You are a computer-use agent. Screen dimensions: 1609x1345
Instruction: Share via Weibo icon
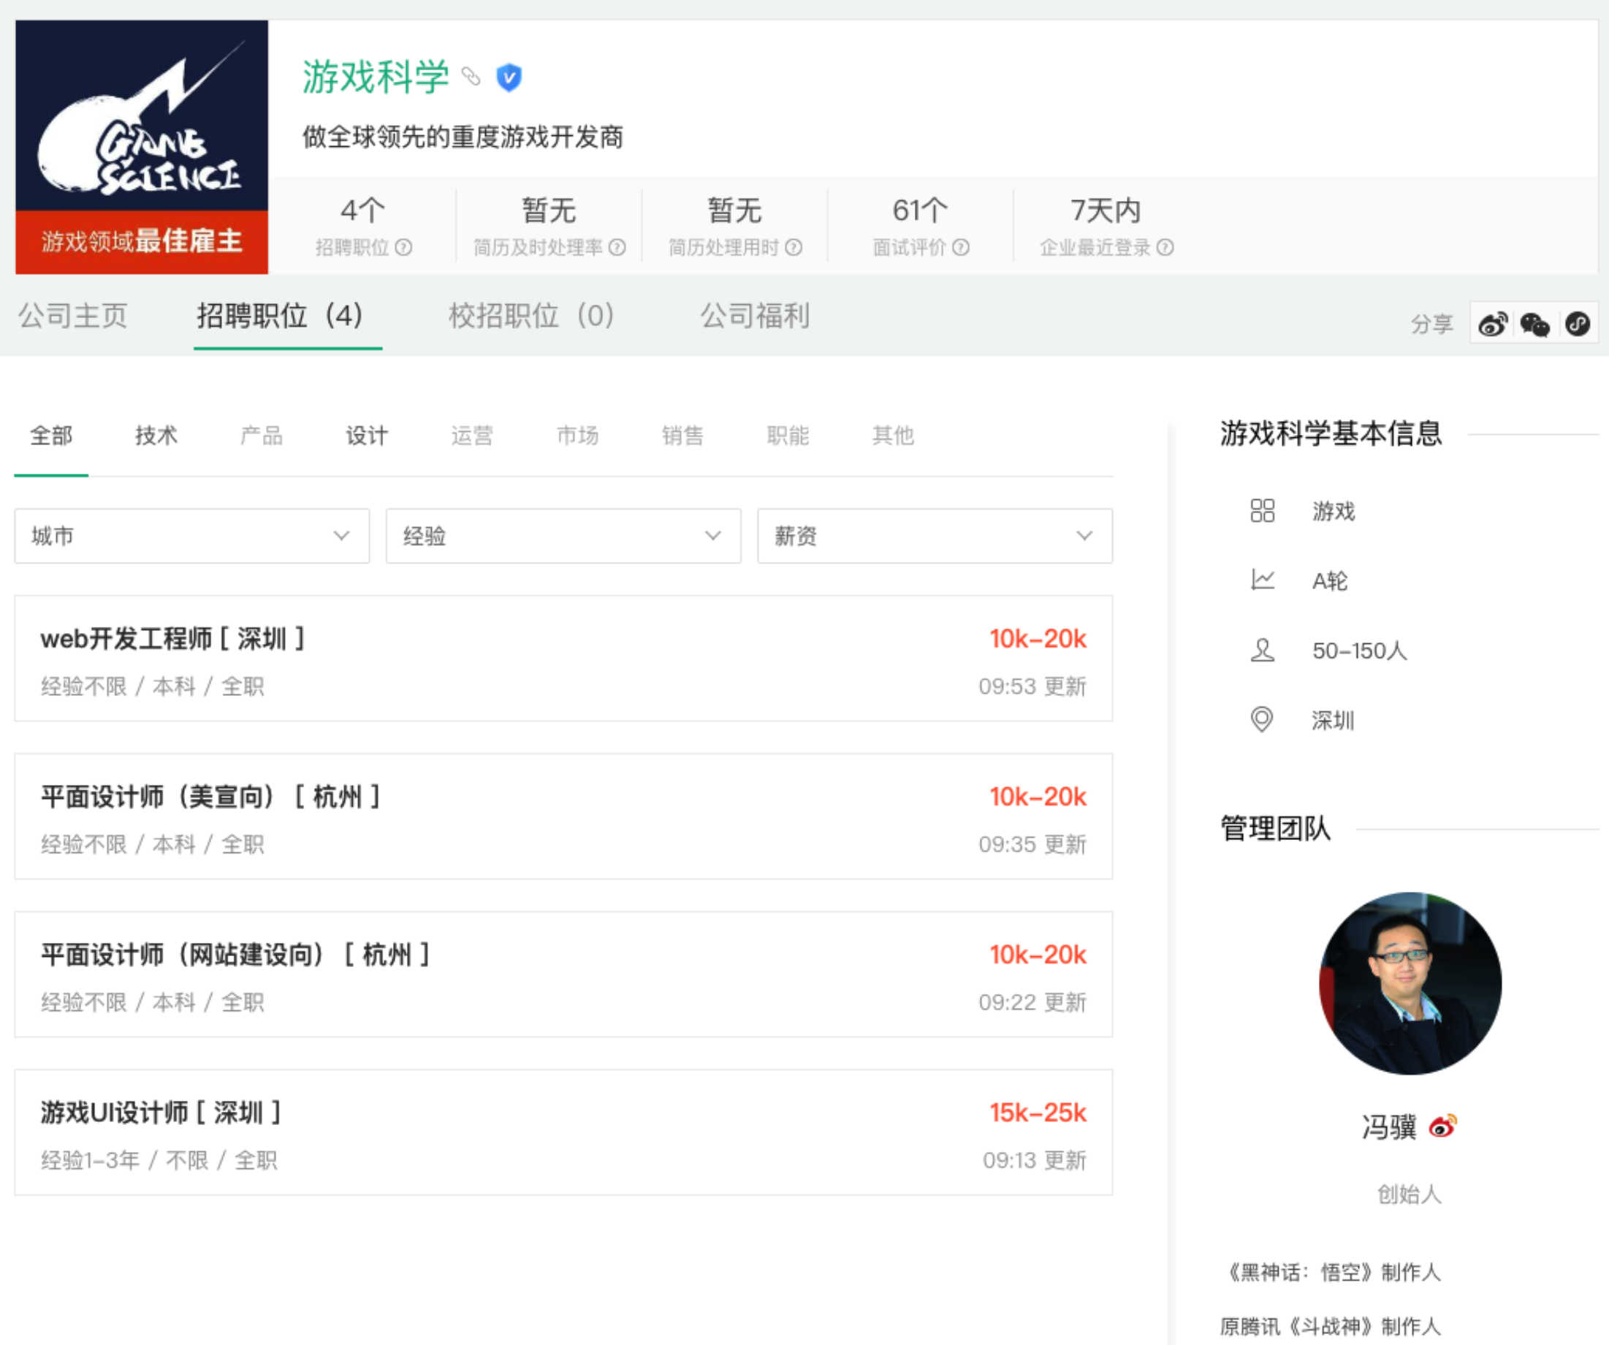click(1493, 324)
